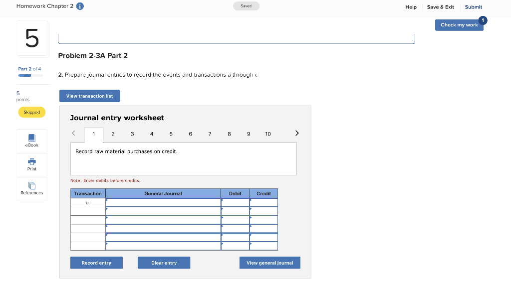The width and height of the screenshot is (511, 287).
Task: Click the Part 2 of 4 progress bar
Action: (x=30, y=76)
